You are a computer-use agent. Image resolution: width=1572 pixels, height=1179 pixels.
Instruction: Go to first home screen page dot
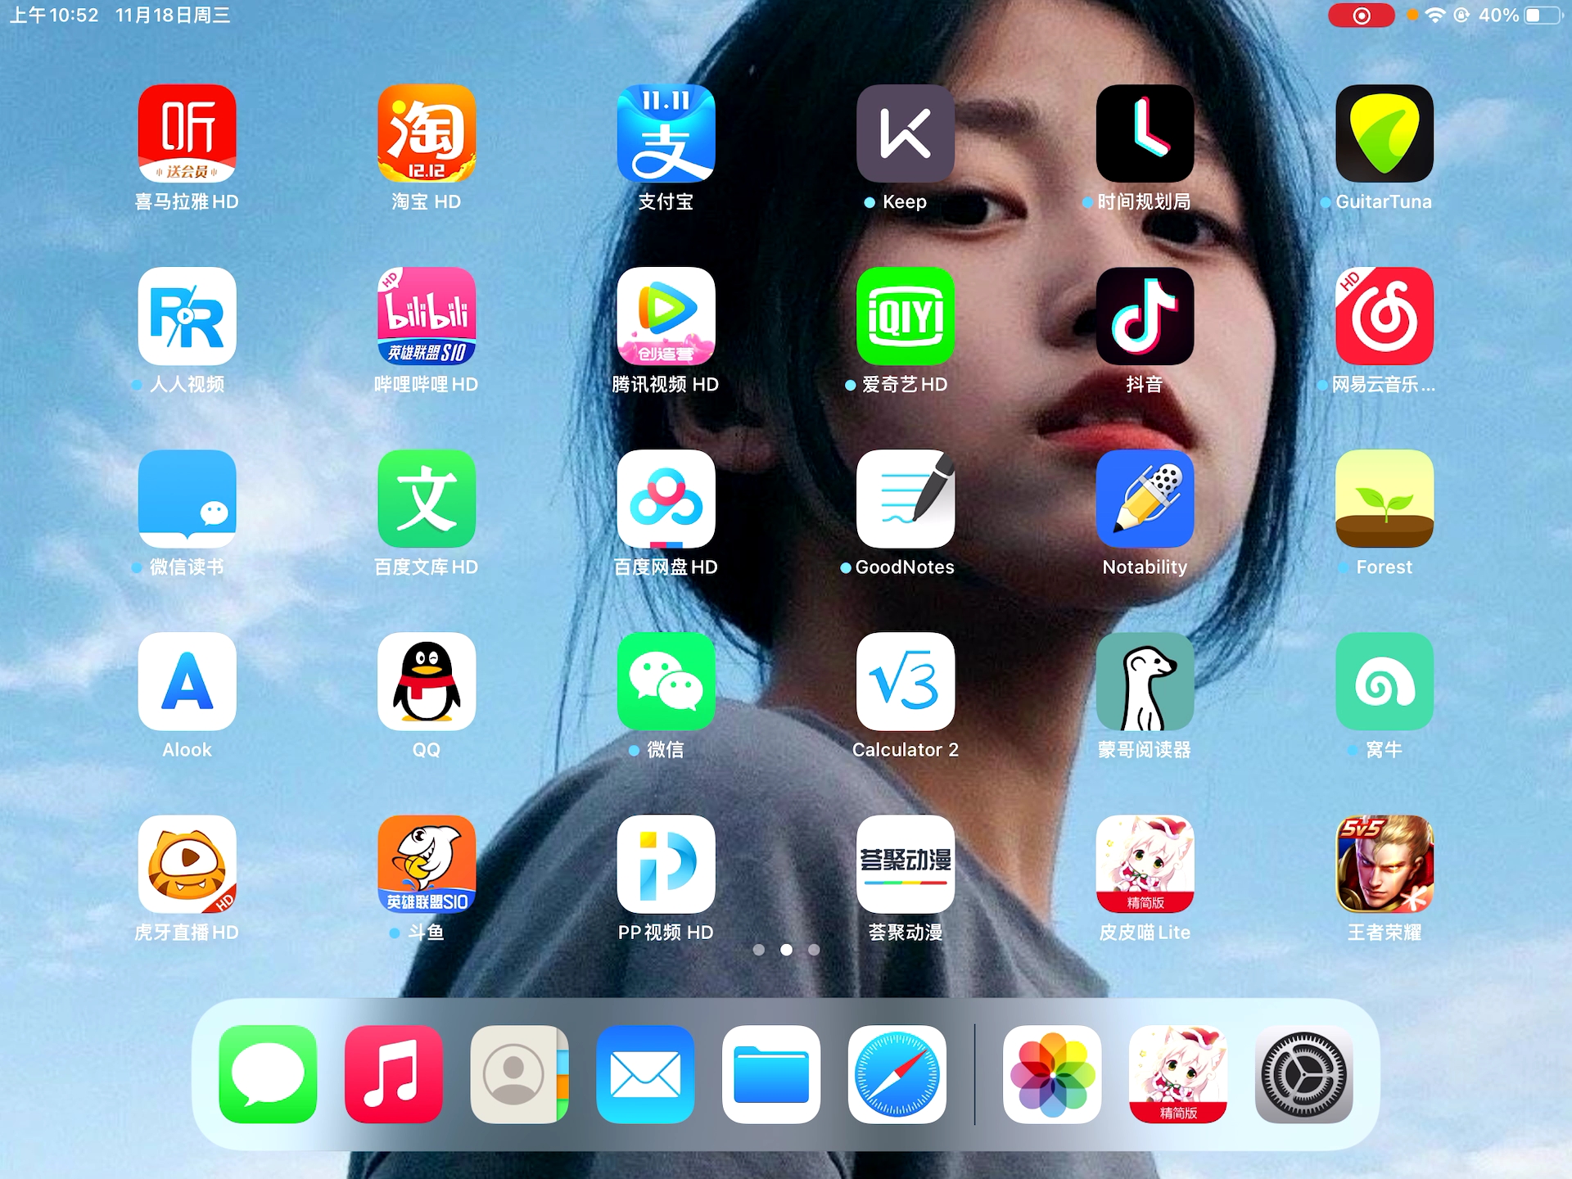point(759,950)
